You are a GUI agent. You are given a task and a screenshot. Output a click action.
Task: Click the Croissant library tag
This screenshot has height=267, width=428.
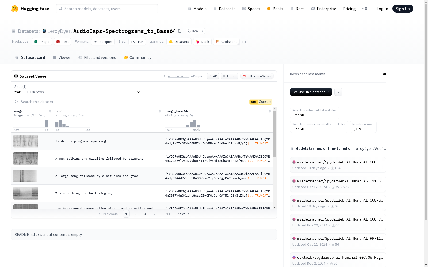coord(226,42)
